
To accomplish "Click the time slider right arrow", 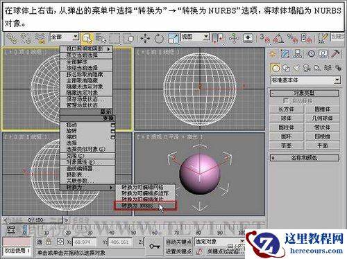I will (66, 220).
